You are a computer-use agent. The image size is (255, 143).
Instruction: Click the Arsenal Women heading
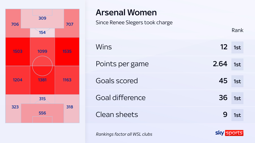click(x=126, y=13)
